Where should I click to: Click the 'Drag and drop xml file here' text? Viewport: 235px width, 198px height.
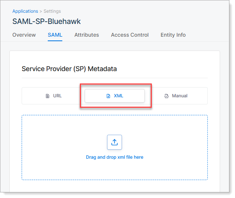(x=115, y=157)
